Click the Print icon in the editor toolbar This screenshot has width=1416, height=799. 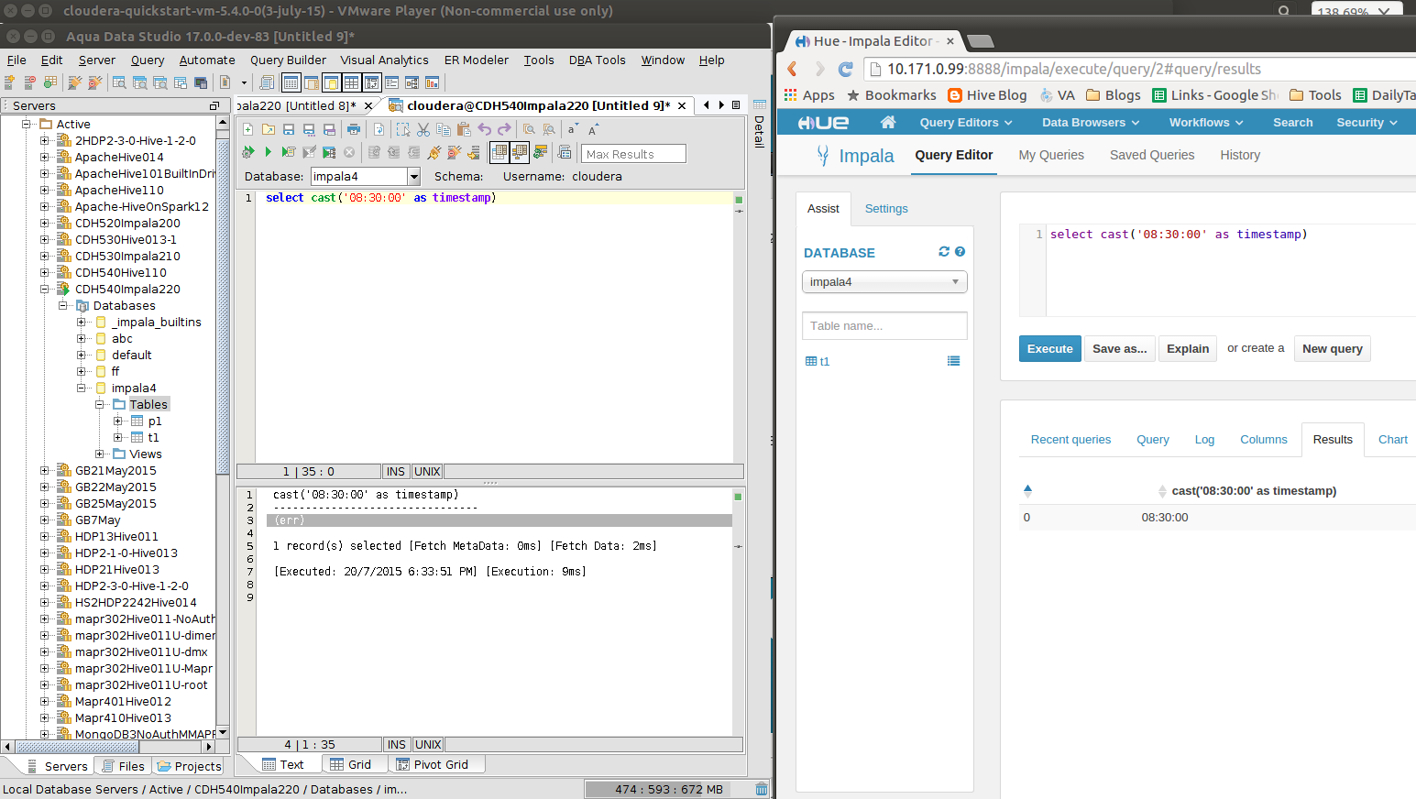[x=353, y=129]
